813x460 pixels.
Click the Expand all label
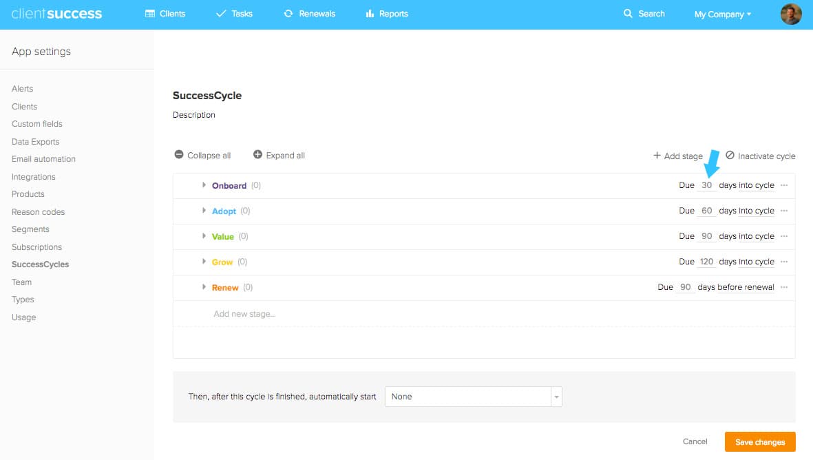(285, 155)
